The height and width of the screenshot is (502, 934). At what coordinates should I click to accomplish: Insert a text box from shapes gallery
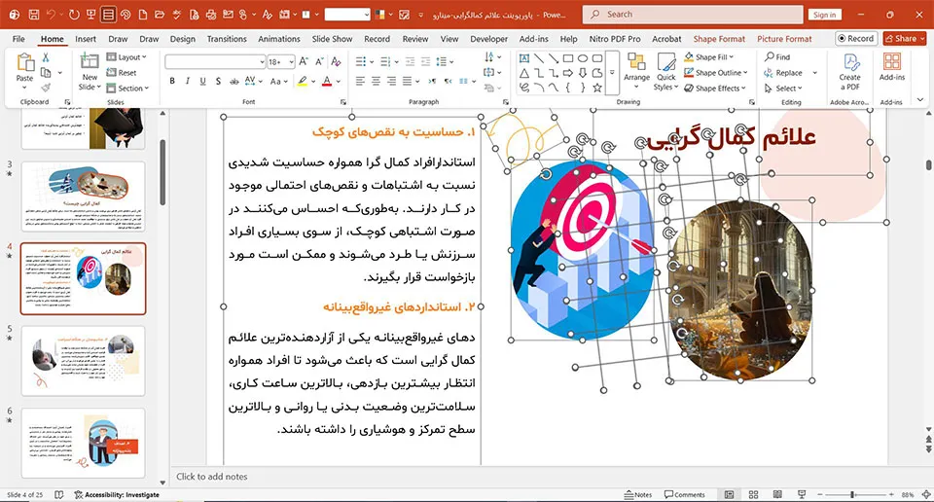pos(524,58)
